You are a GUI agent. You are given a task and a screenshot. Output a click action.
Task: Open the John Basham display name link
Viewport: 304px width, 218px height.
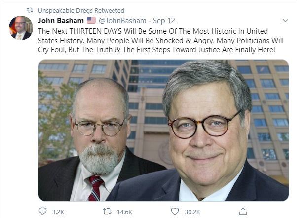click(x=61, y=21)
